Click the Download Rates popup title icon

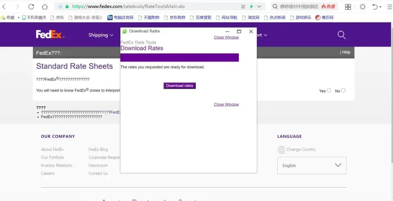[x=124, y=31]
